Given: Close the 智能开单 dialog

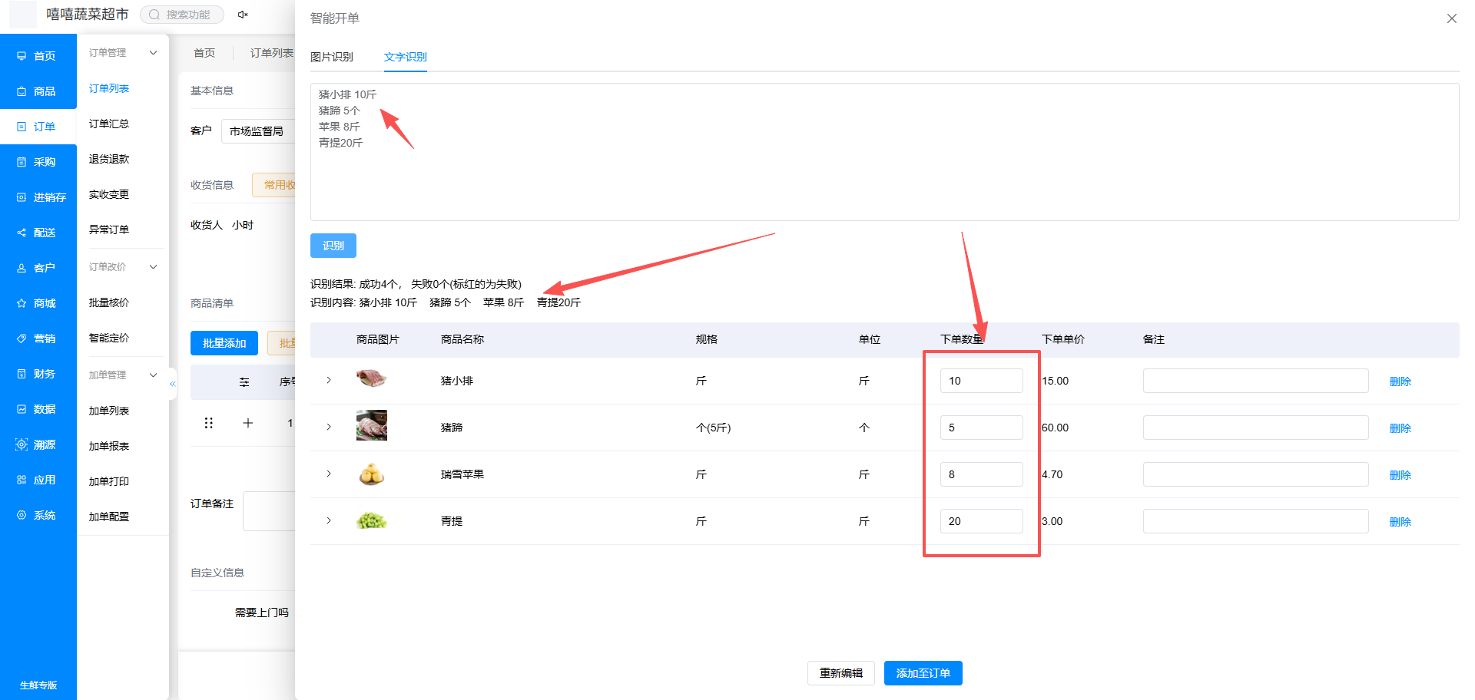Looking at the screenshot, I should [1451, 18].
